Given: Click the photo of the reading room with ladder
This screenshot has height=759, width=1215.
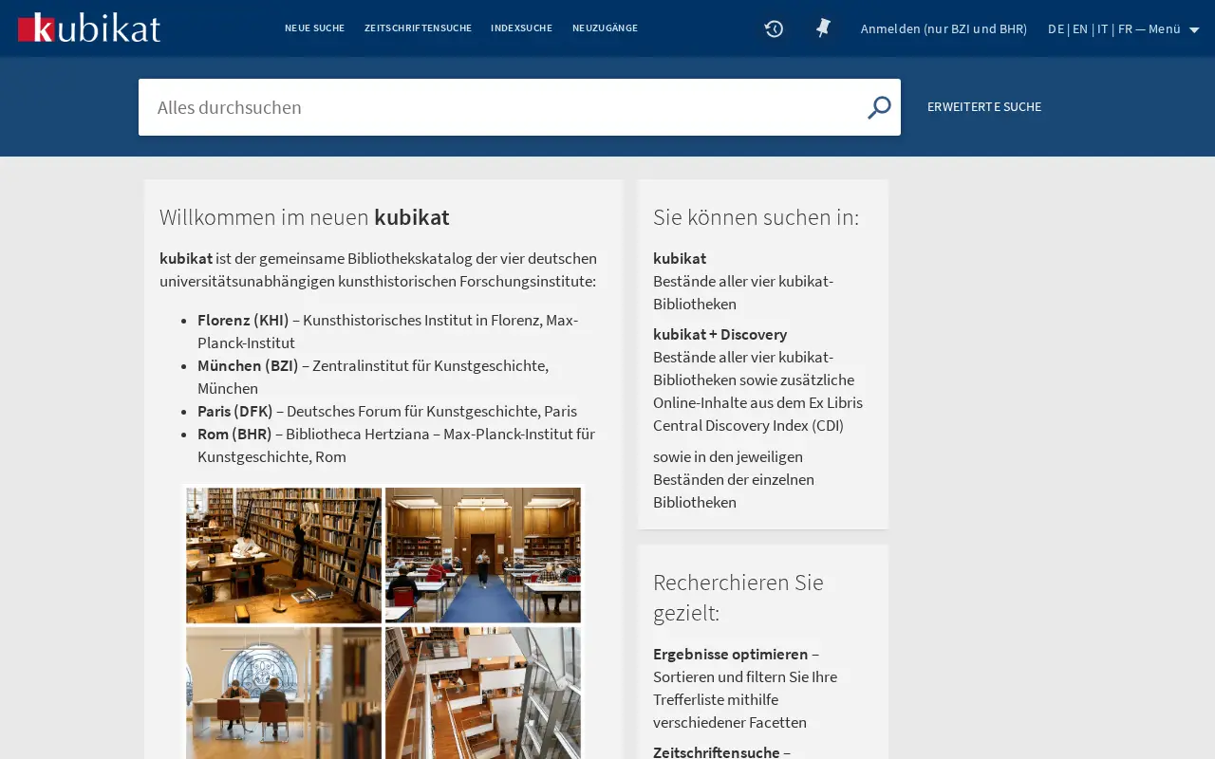Looking at the screenshot, I should click(284, 555).
